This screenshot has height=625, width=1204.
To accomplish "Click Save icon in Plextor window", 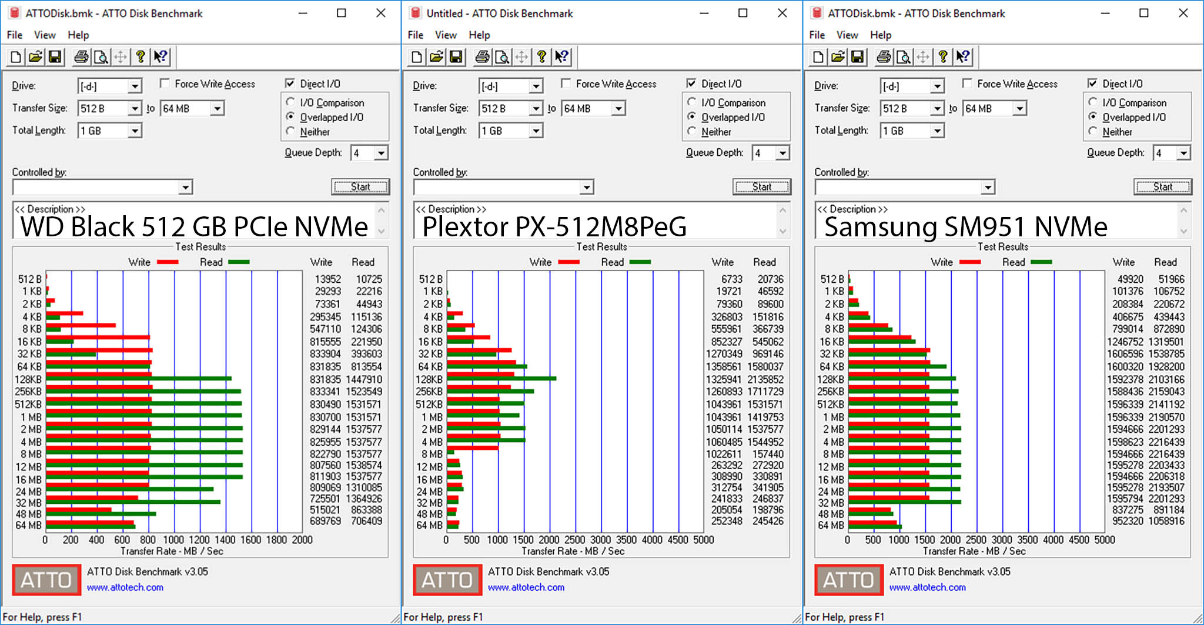I will (x=456, y=57).
